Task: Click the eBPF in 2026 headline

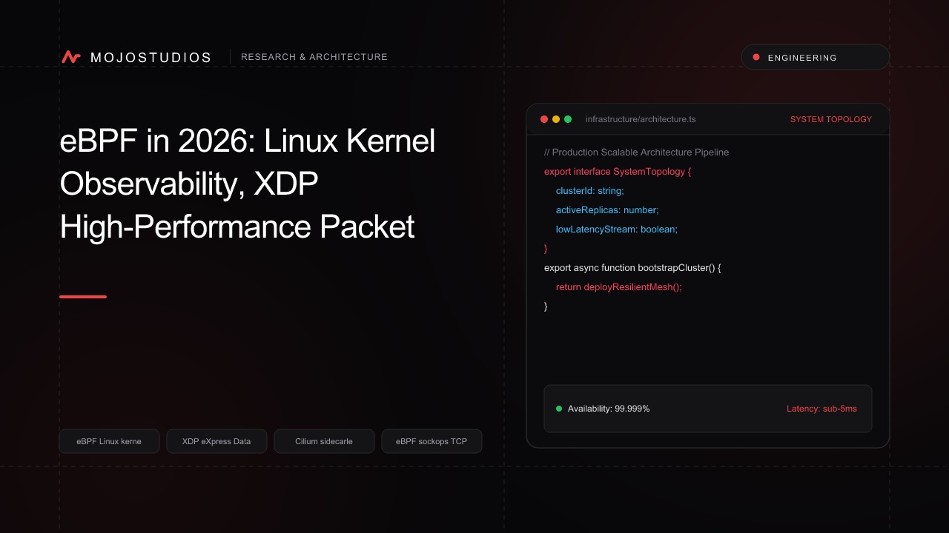Action: click(x=248, y=184)
